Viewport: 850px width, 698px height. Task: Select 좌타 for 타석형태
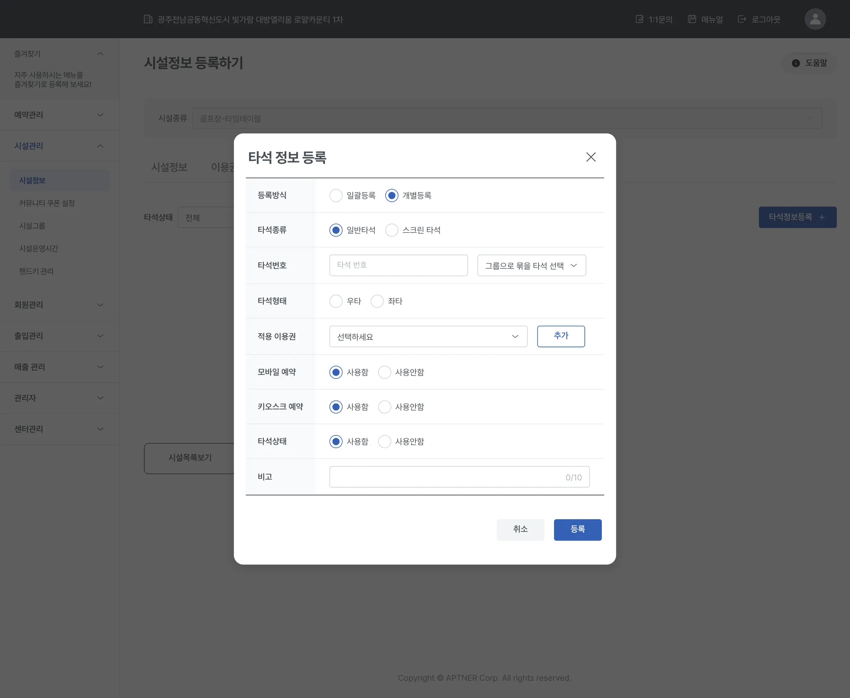coord(377,301)
